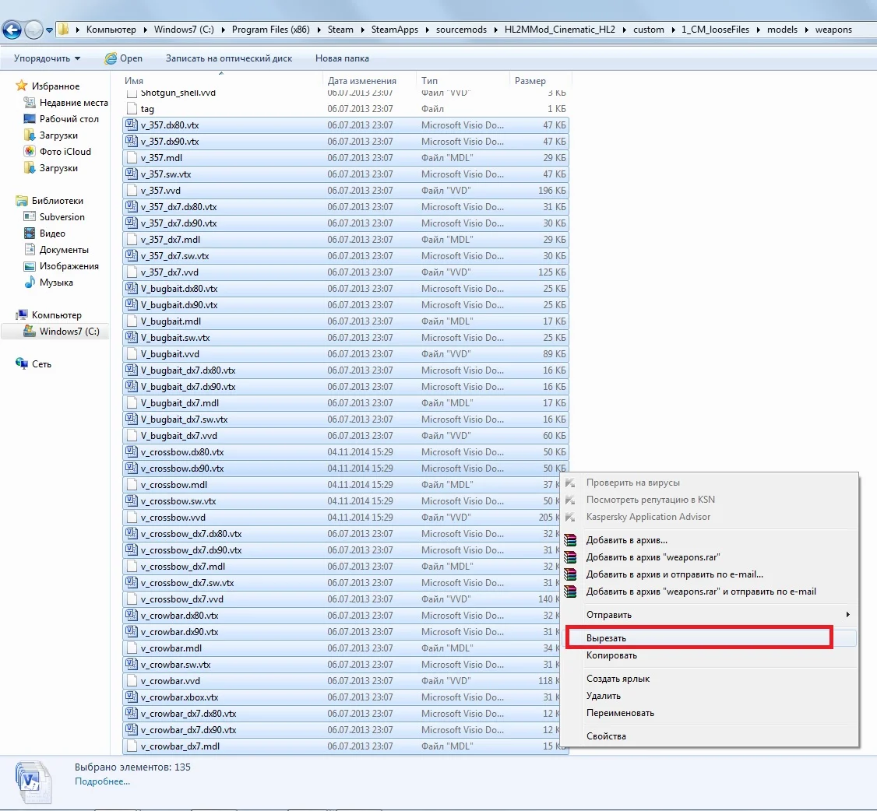Screen dimensions: 877x811
Task: Expand arrow after custom breadcrumb
Action: click(x=673, y=30)
